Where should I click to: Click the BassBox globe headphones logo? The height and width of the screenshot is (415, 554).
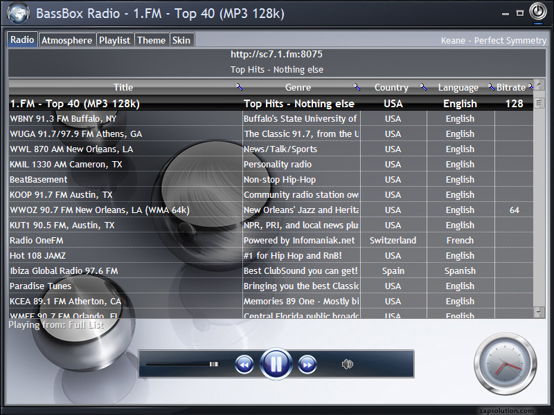coord(18,13)
